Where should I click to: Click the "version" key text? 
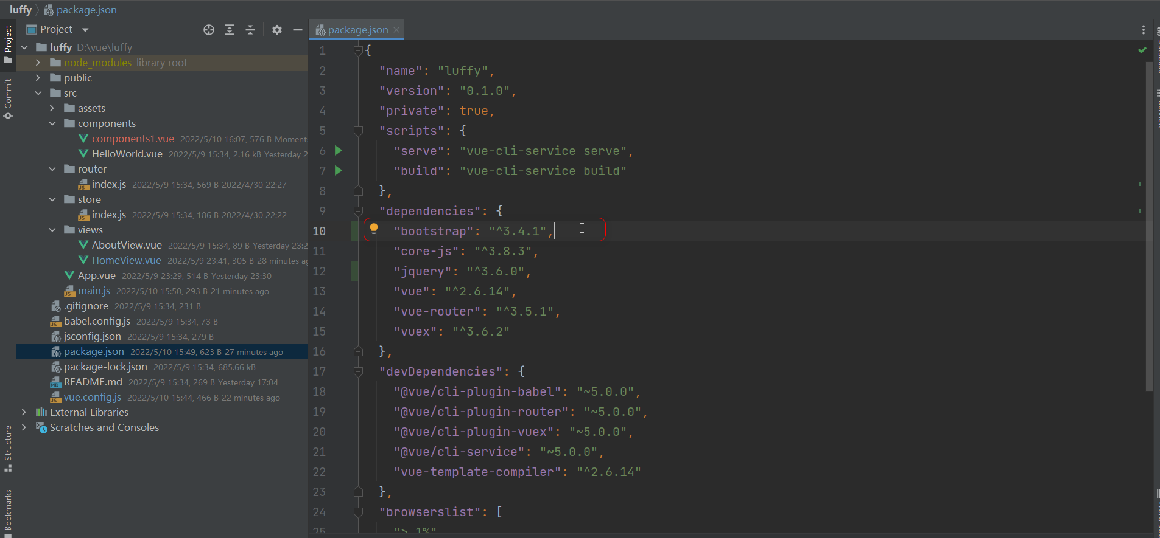click(x=411, y=91)
